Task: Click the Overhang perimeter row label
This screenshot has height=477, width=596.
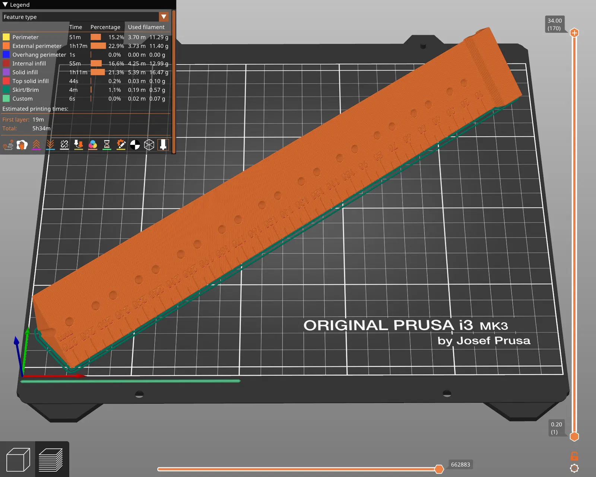Action: (x=39, y=55)
